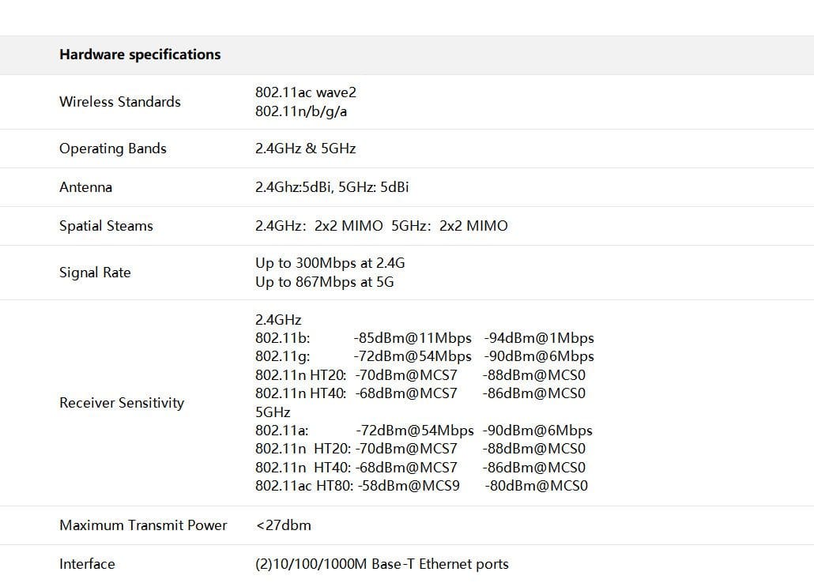Click the 2.4Ghz:5dBi, 5GHz: 5dBi value
This screenshot has height=583, width=814.
coord(329,187)
